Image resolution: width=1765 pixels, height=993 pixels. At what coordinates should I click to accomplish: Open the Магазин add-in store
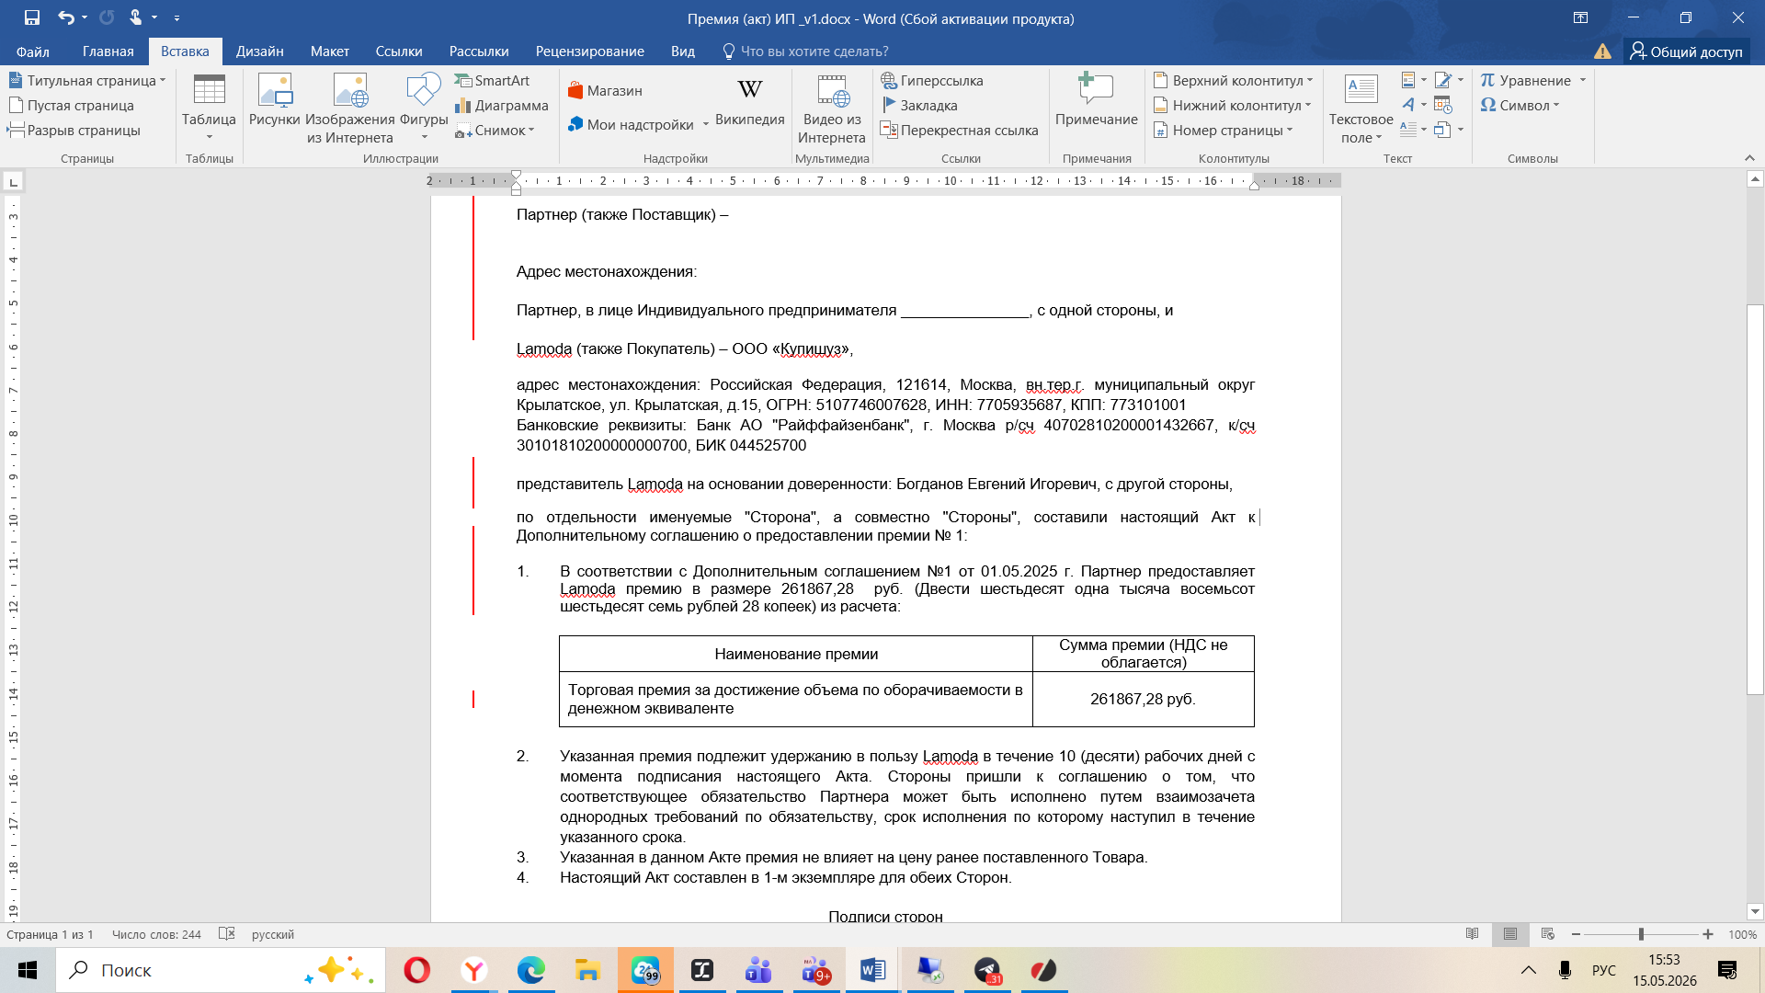(x=605, y=90)
